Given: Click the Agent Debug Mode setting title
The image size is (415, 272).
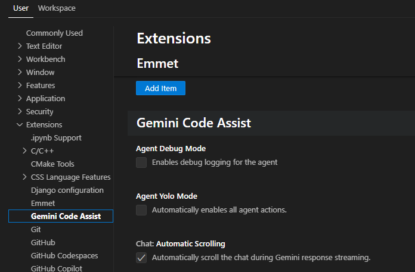Looking at the screenshot, I should click(x=171, y=148).
